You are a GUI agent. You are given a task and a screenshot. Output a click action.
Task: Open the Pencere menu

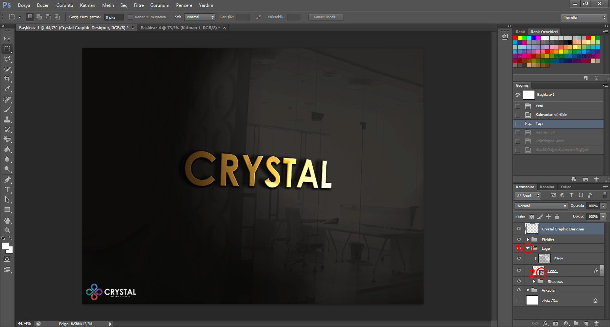(x=184, y=5)
